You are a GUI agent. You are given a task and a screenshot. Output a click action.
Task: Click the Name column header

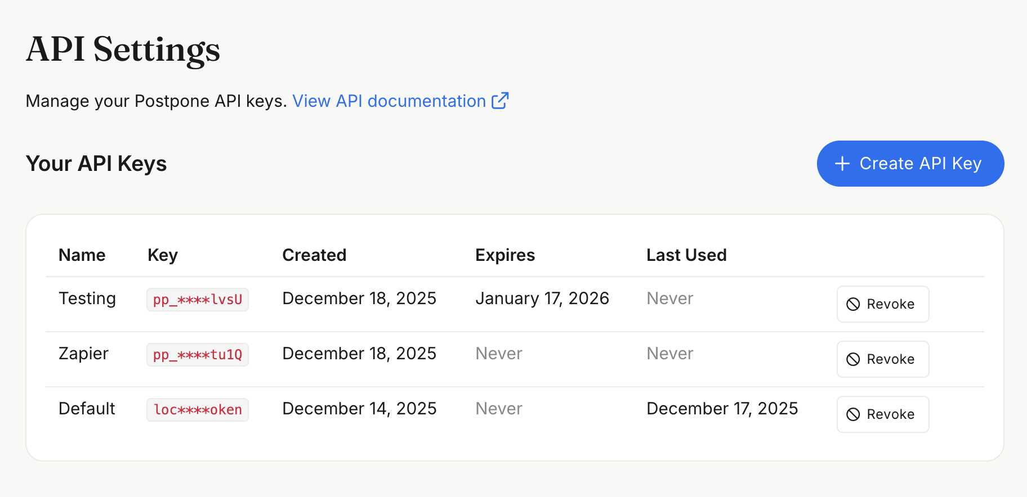(82, 255)
